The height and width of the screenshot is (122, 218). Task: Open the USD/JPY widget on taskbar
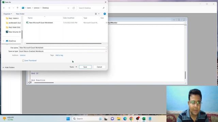click(x=8, y=119)
